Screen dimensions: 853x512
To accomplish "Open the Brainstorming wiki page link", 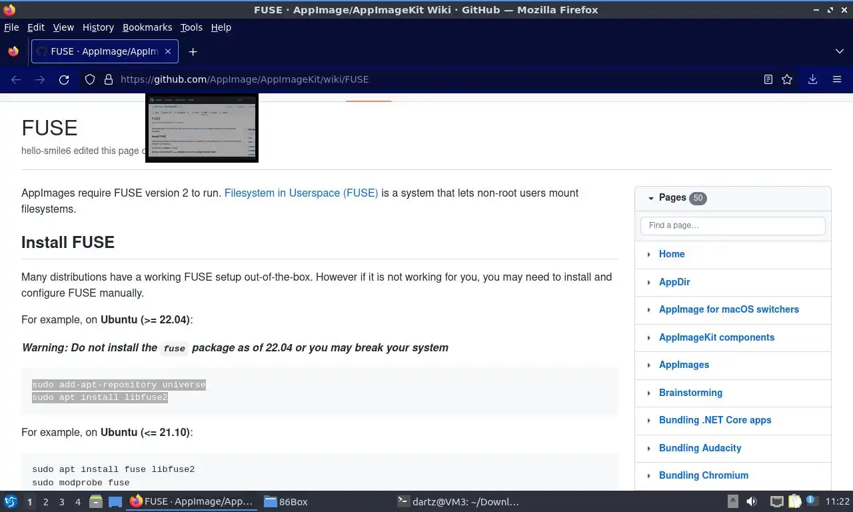I will (x=690, y=393).
